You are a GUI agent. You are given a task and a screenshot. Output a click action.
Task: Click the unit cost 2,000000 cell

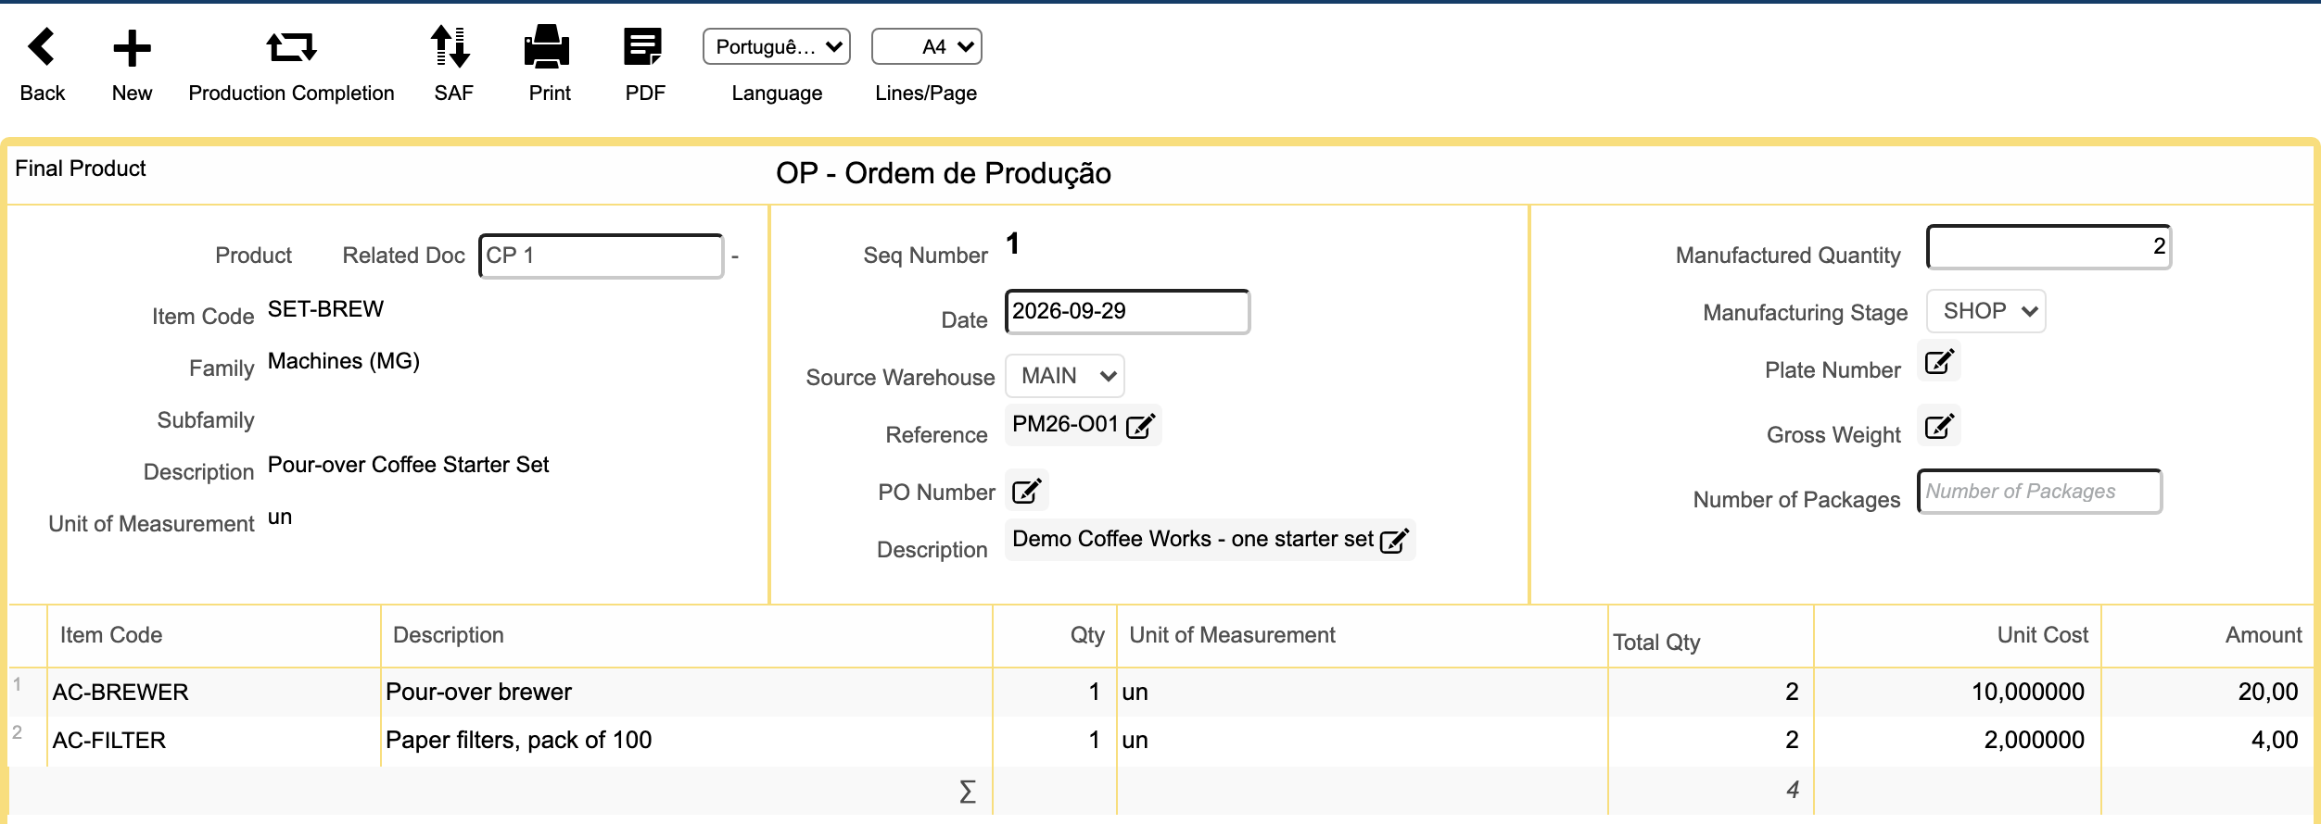1957,740
